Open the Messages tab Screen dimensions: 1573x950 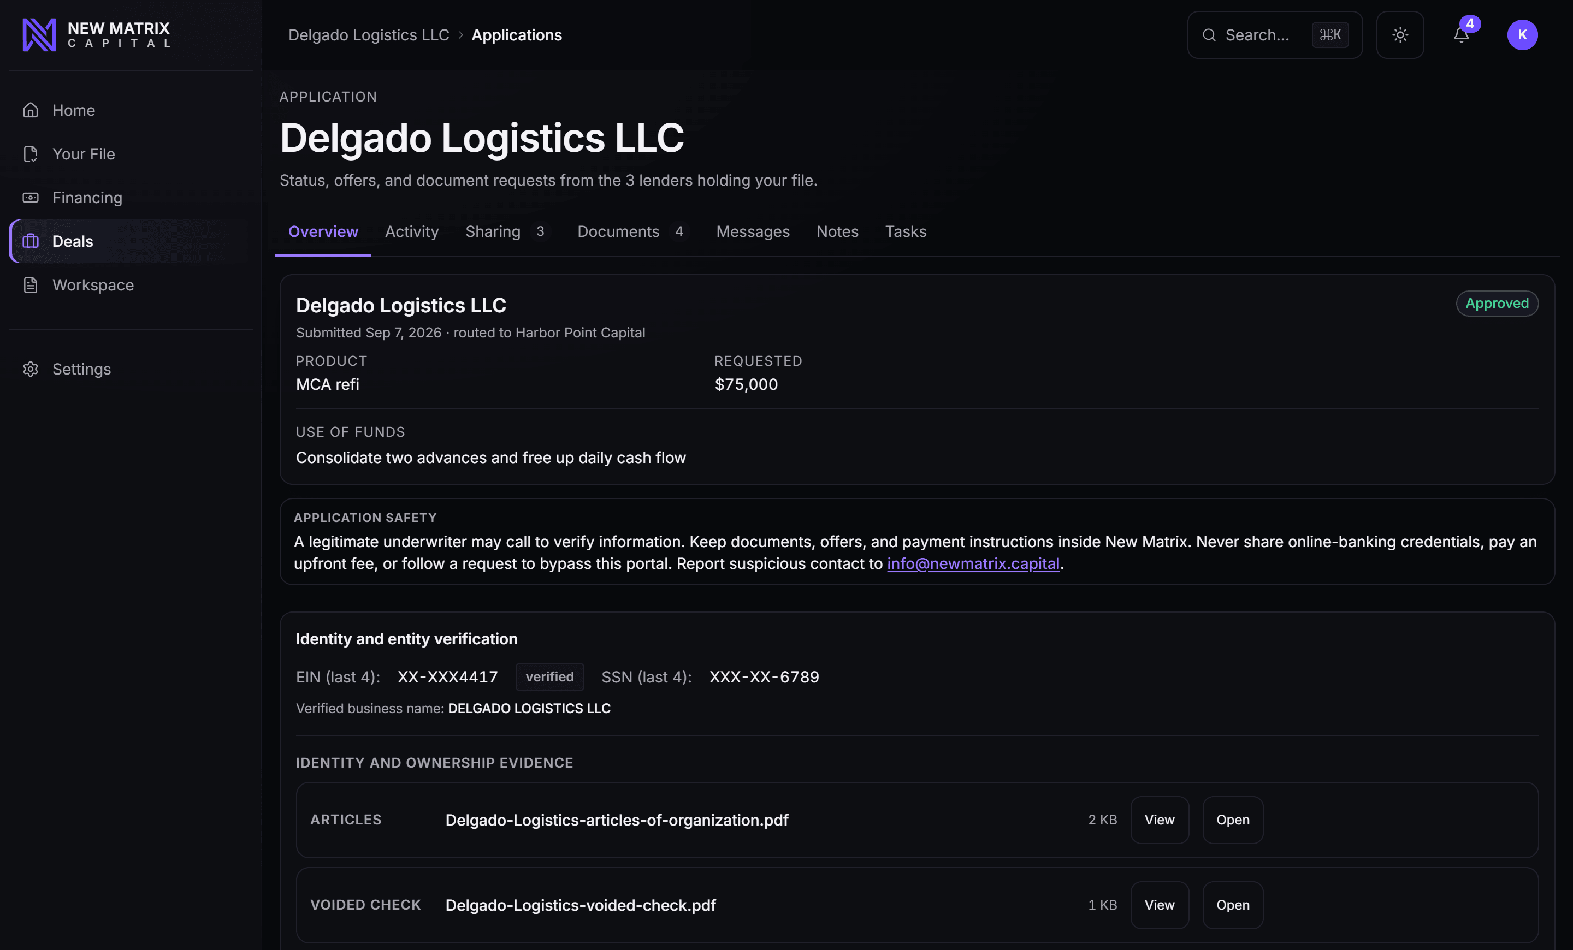(753, 231)
